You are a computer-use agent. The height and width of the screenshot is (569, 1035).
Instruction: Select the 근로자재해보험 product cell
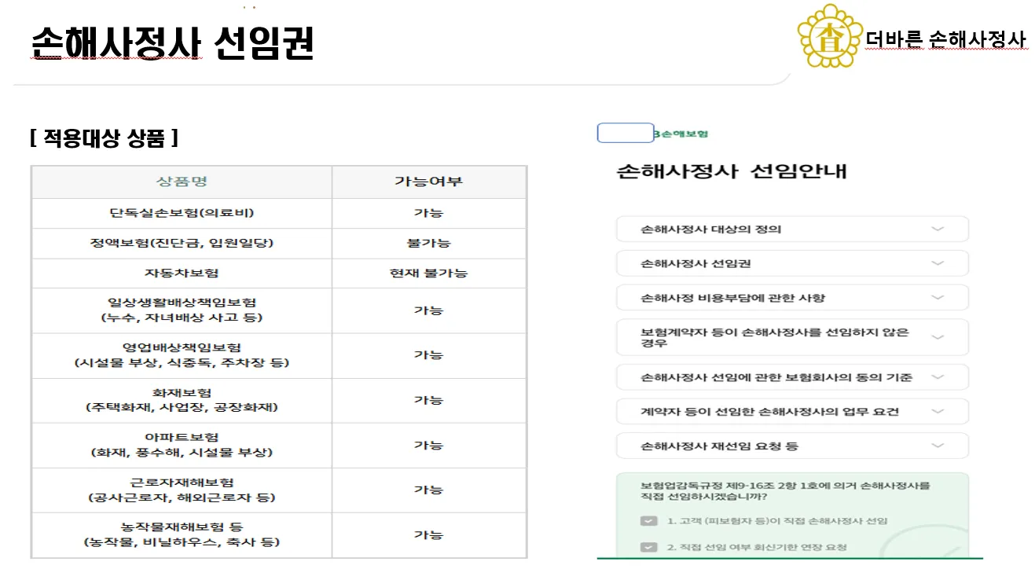(x=182, y=490)
